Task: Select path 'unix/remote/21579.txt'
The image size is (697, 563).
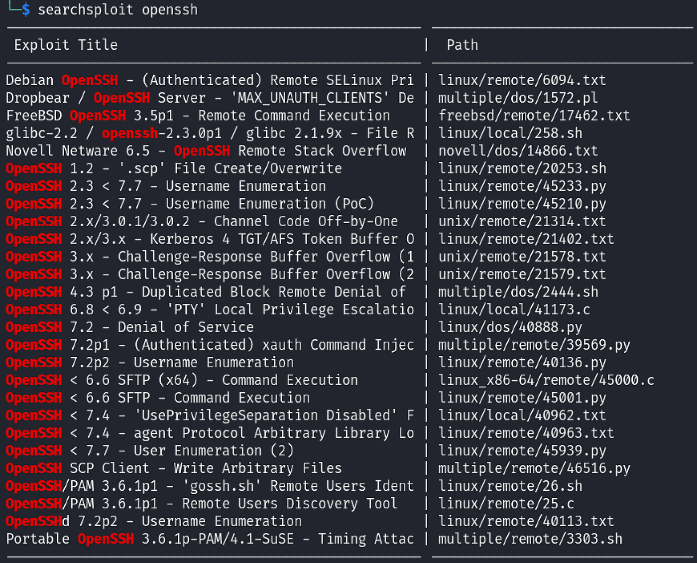Action: click(522, 274)
